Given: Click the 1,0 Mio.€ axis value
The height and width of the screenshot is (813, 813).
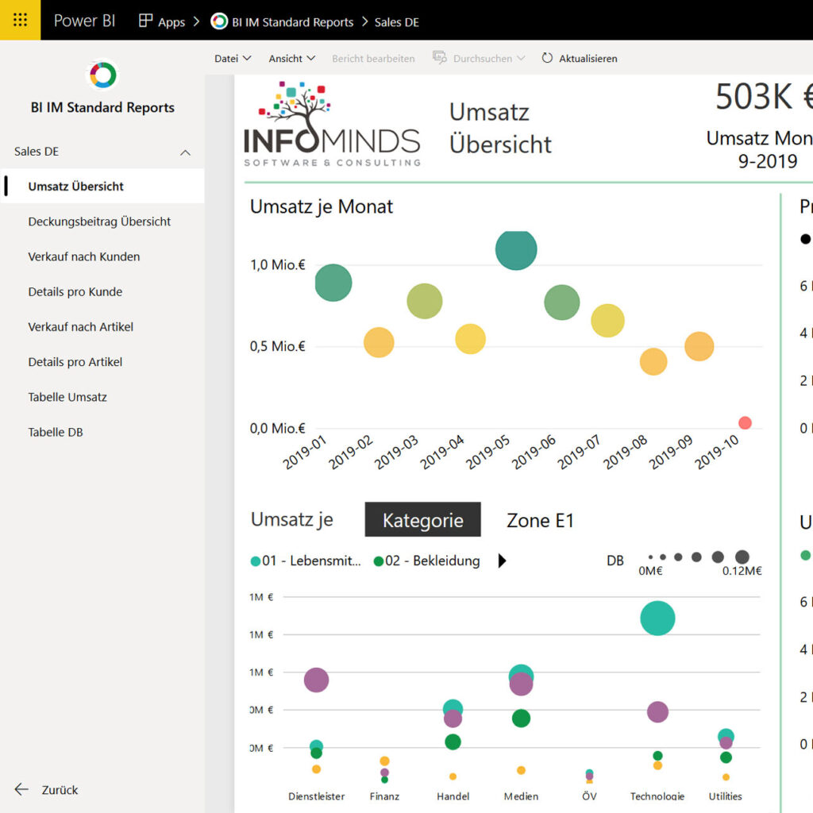Looking at the screenshot, I should pyautogui.click(x=277, y=265).
